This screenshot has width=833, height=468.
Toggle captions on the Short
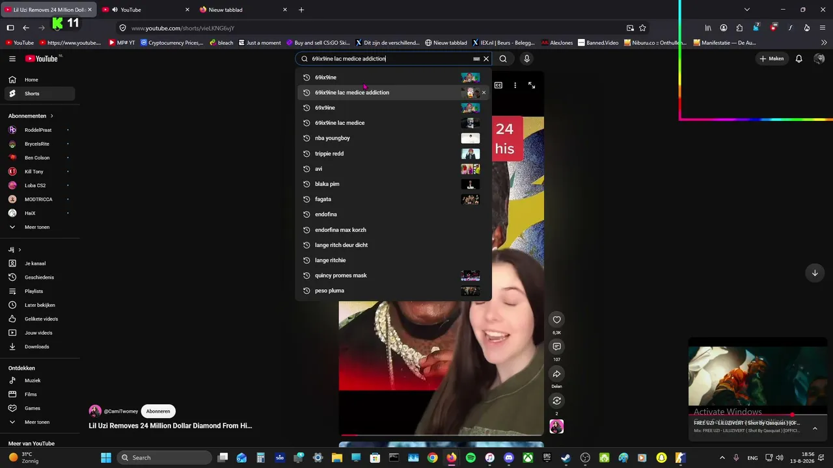(x=498, y=85)
